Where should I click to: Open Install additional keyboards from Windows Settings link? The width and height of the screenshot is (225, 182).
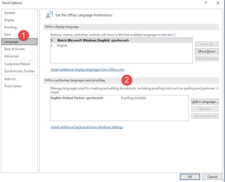point(87,127)
